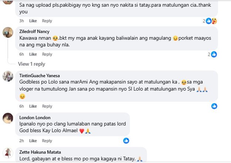Click the like reaction icon on Ziledrolf Nancy's comment
This screenshot has width=231, height=163.
click(x=214, y=54)
